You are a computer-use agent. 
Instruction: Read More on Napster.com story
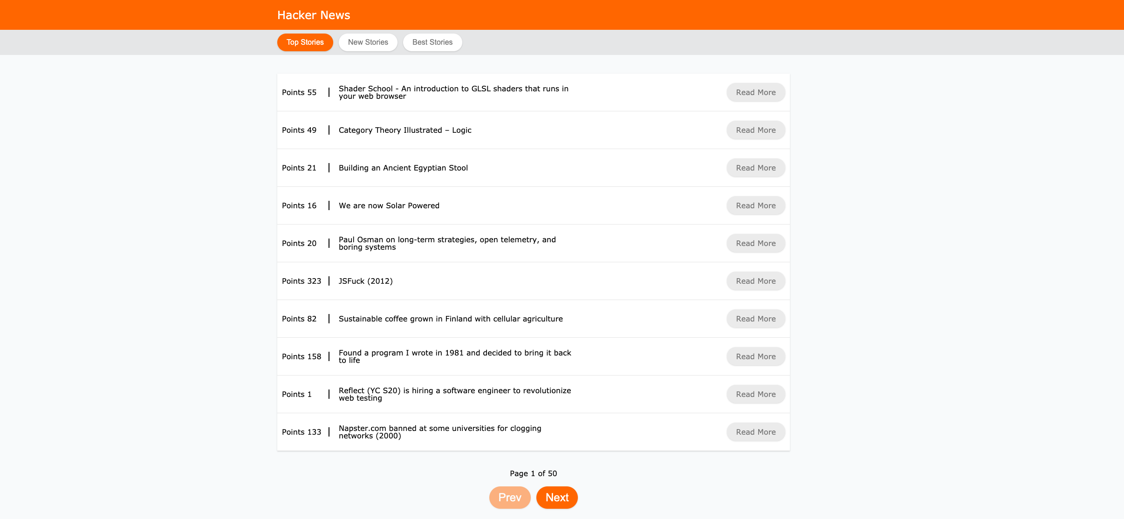(755, 432)
